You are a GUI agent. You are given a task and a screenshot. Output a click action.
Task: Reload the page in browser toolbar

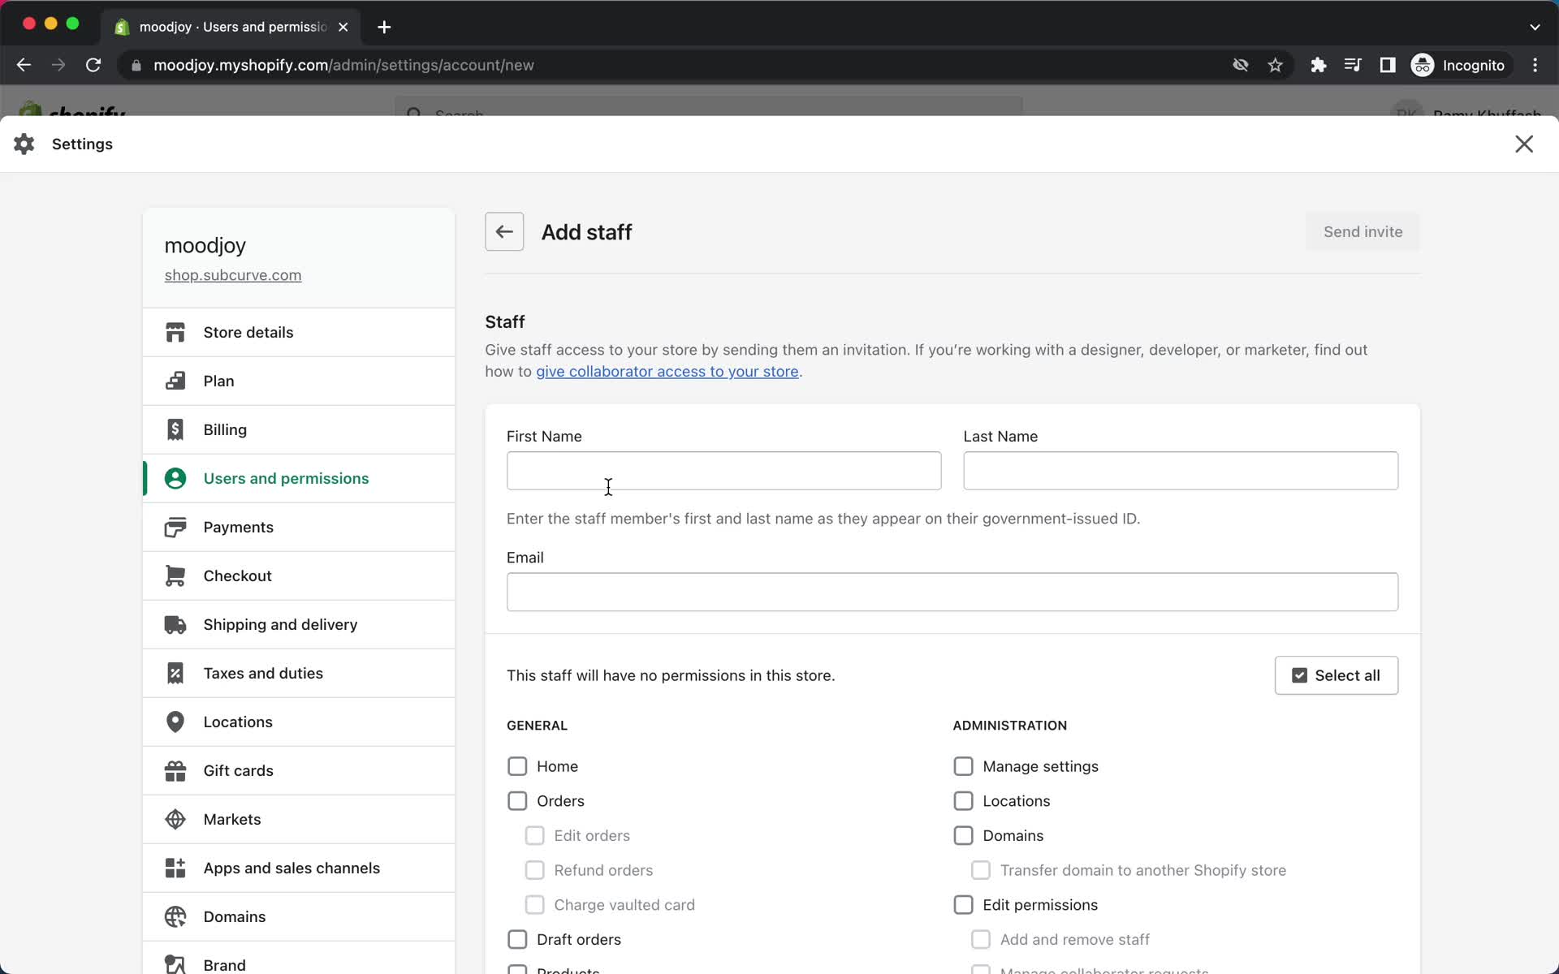93,65
